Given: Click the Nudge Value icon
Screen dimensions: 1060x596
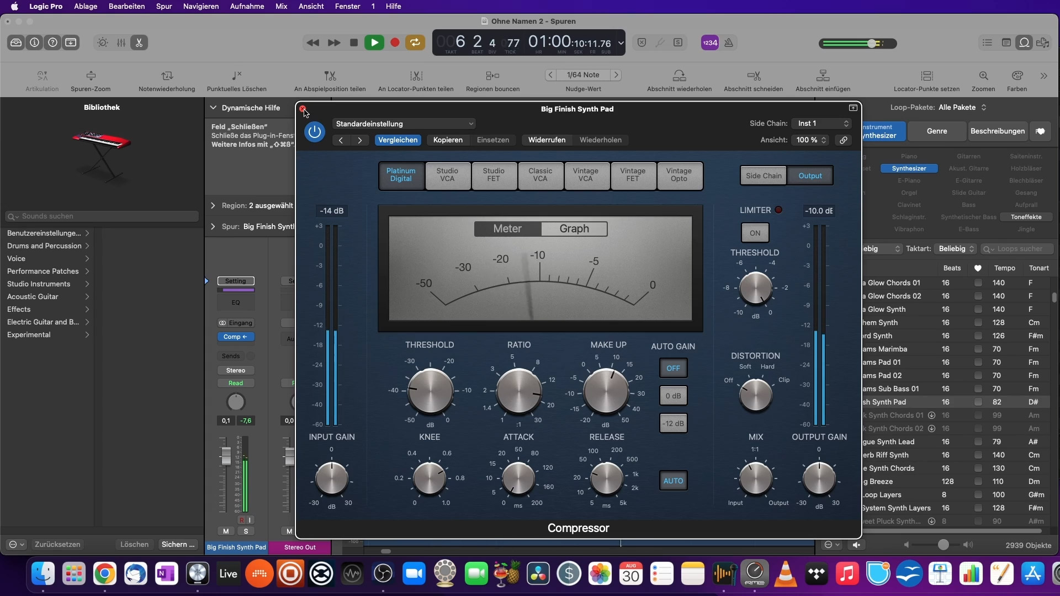Looking at the screenshot, I should pos(582,74).
